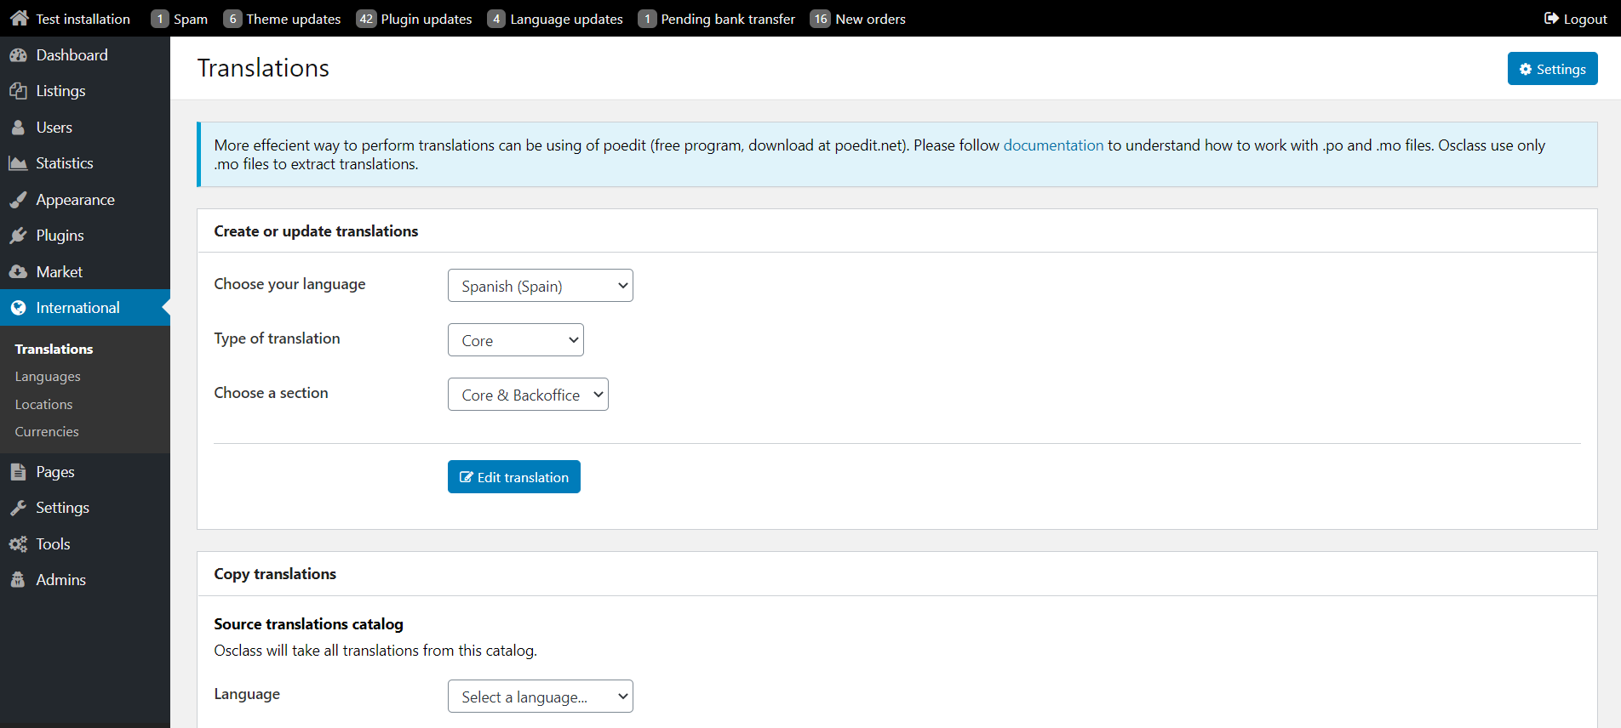Open the Type of translation dropdown

516,340
